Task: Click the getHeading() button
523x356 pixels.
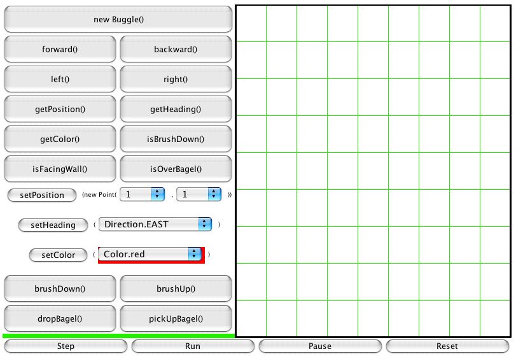Action: (176, 110)
